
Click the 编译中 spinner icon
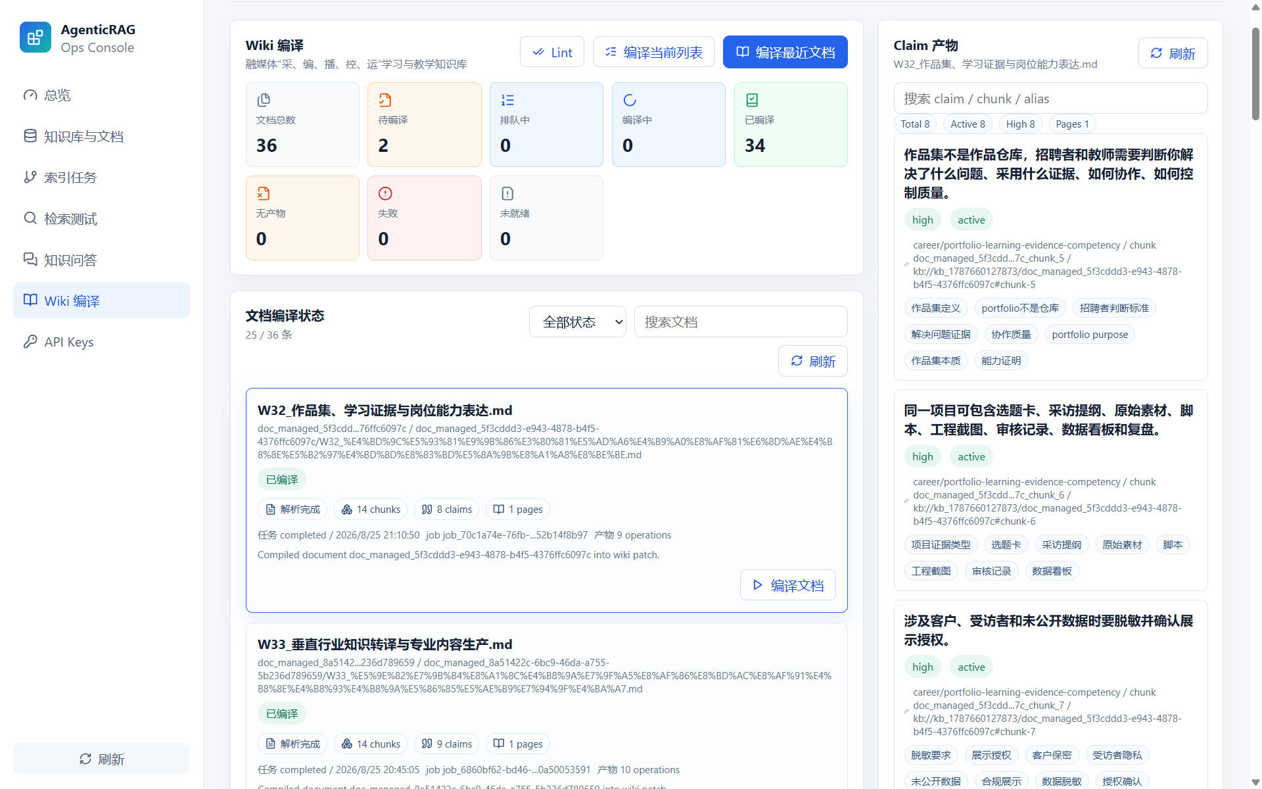pos(630,100)
